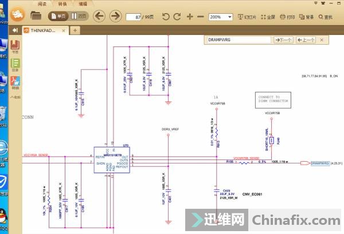The image size is (344, 234).
Task: Open the bookmarks panel (书签) in sidebar
Action: [x=15, y=47]
